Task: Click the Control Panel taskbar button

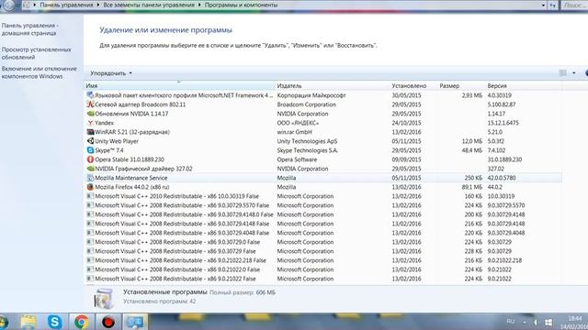Action: [135, 322]
